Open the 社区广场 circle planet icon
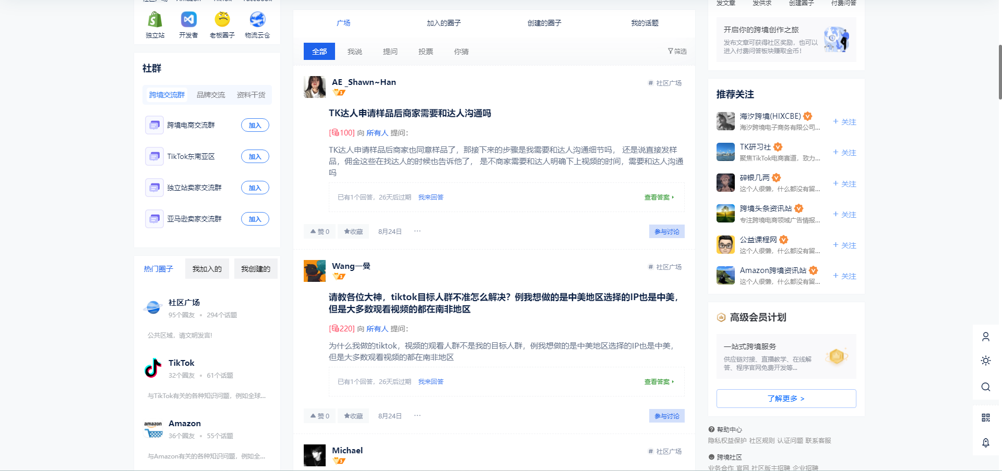This screenshot has width=1002, height=471. (x=153, y=307)
